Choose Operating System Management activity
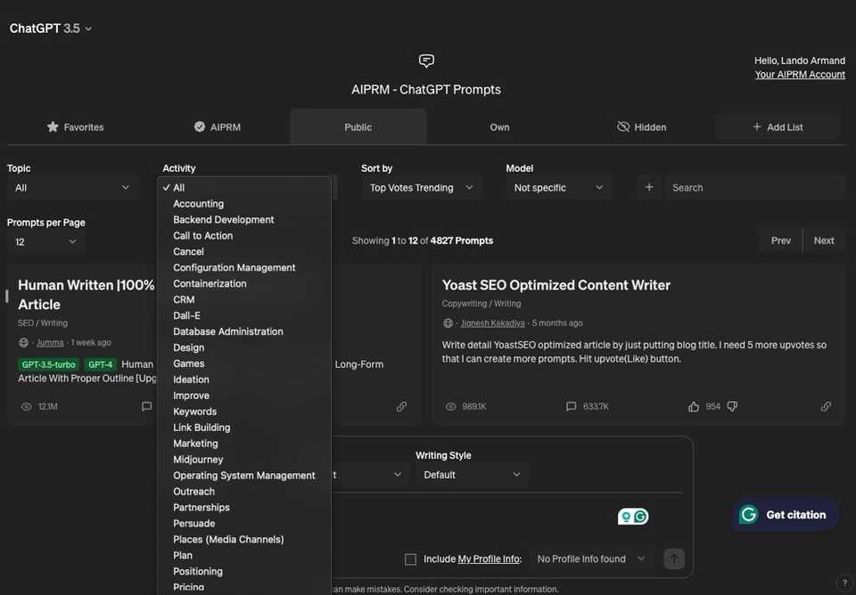The width and height of the screenshot is (856, 595). click(x=244, y=476)
